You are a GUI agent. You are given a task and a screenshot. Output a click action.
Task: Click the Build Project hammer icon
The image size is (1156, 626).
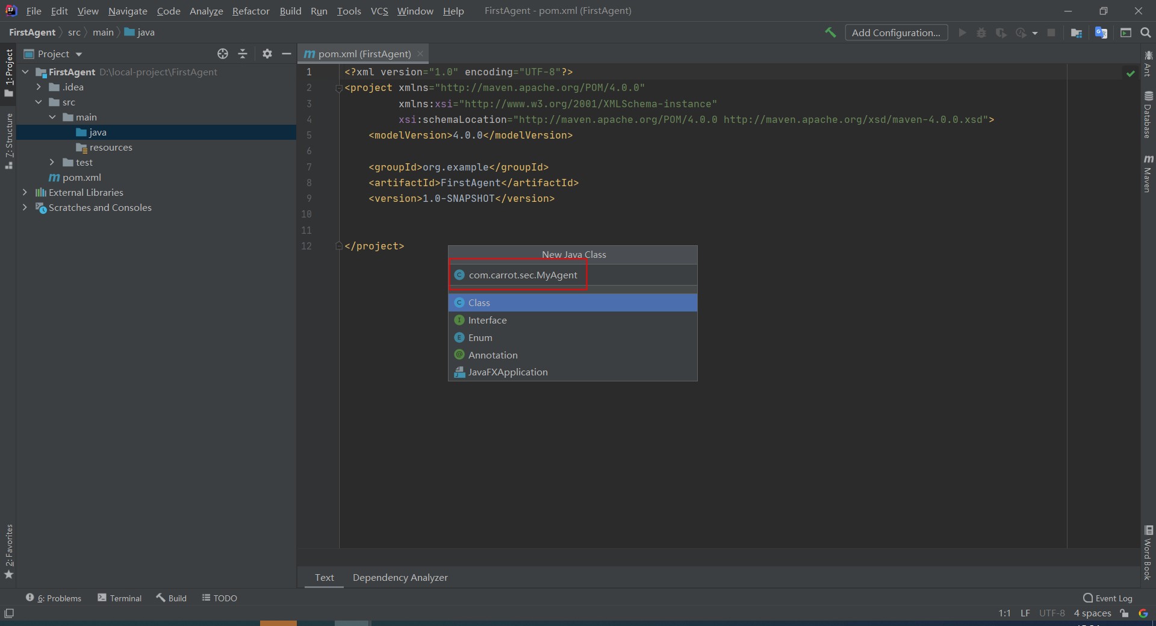pos(830,33)
